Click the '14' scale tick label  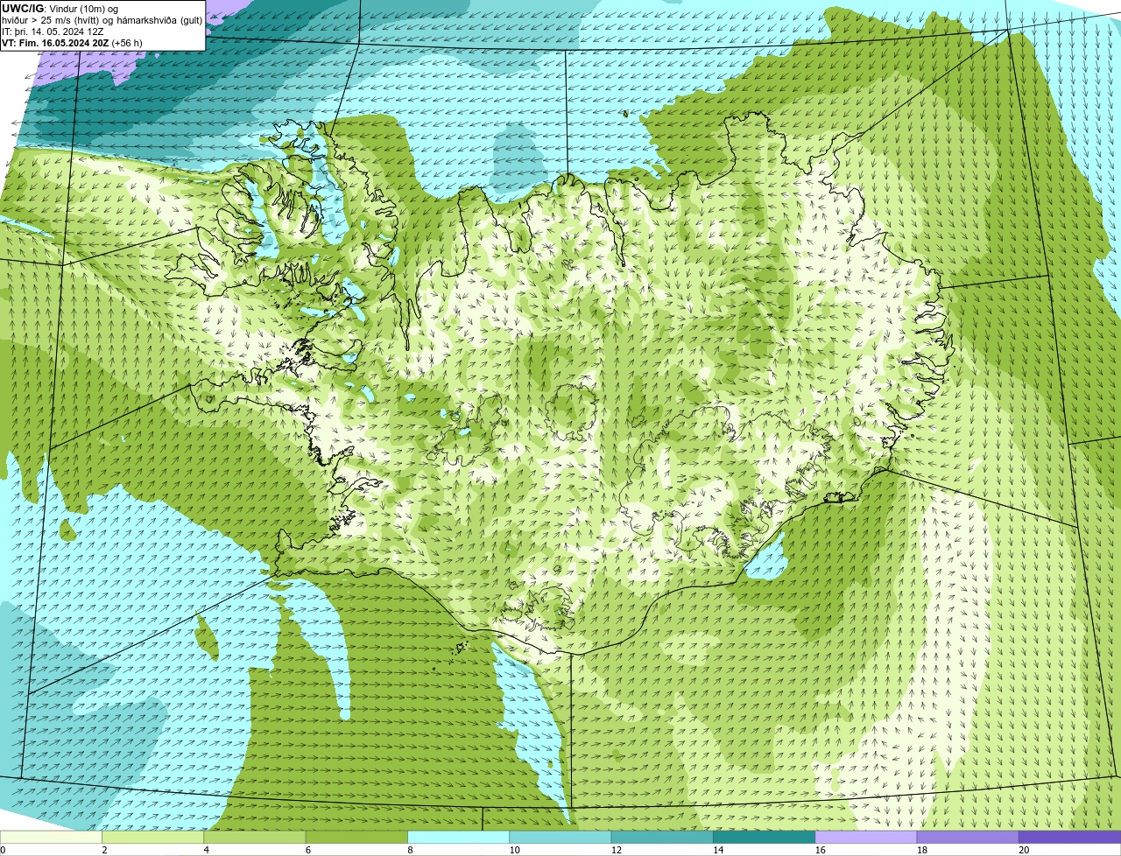pos(718,850)
